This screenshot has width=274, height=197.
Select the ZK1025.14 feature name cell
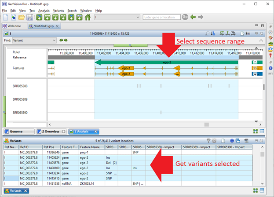pos(92,183)
